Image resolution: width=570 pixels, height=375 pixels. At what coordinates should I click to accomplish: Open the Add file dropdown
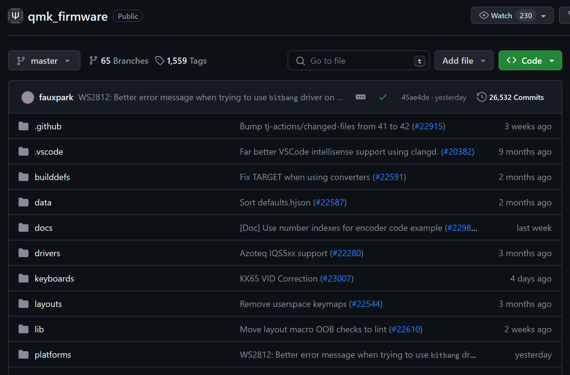(x=464, y=60)
